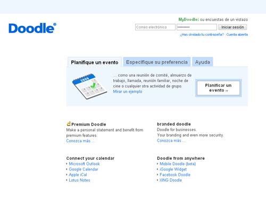The width and height of the screenshot is (266, 213).
Task: Open the Ayuda tab
Action: tap(203, 62)
